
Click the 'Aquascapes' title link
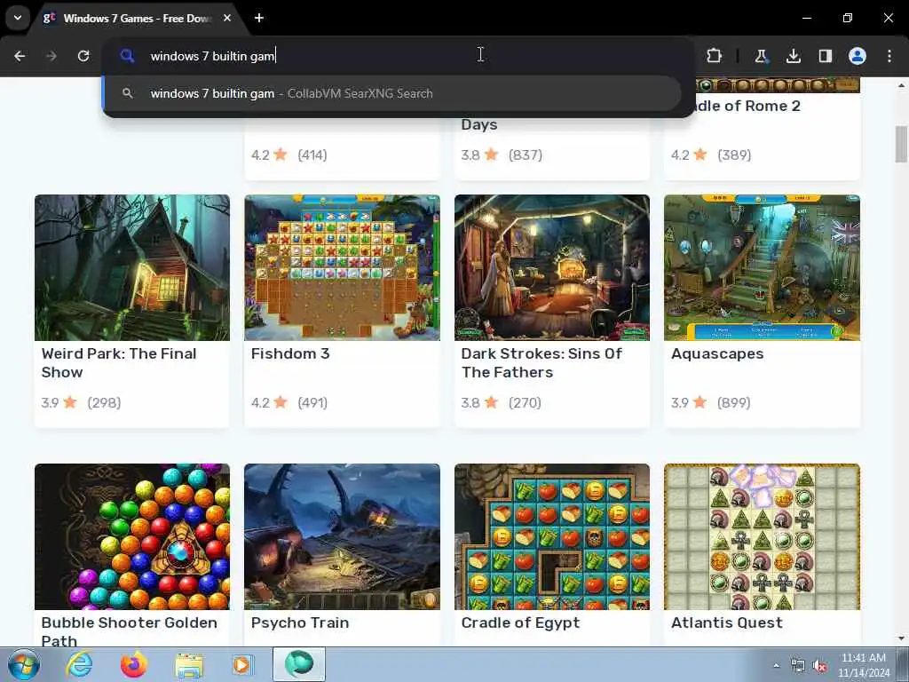[x=717, y=353]
